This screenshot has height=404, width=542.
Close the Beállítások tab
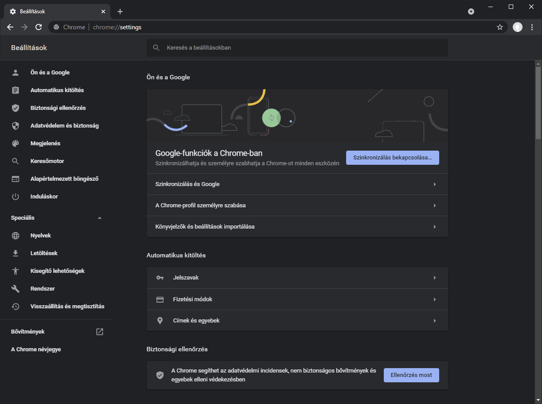pyautogui.click(x=103, y=12)
